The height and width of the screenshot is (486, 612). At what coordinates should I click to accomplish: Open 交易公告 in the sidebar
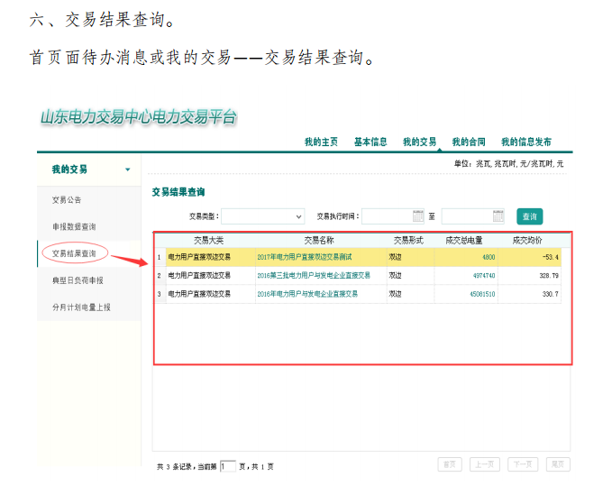(x=67, y=199)
